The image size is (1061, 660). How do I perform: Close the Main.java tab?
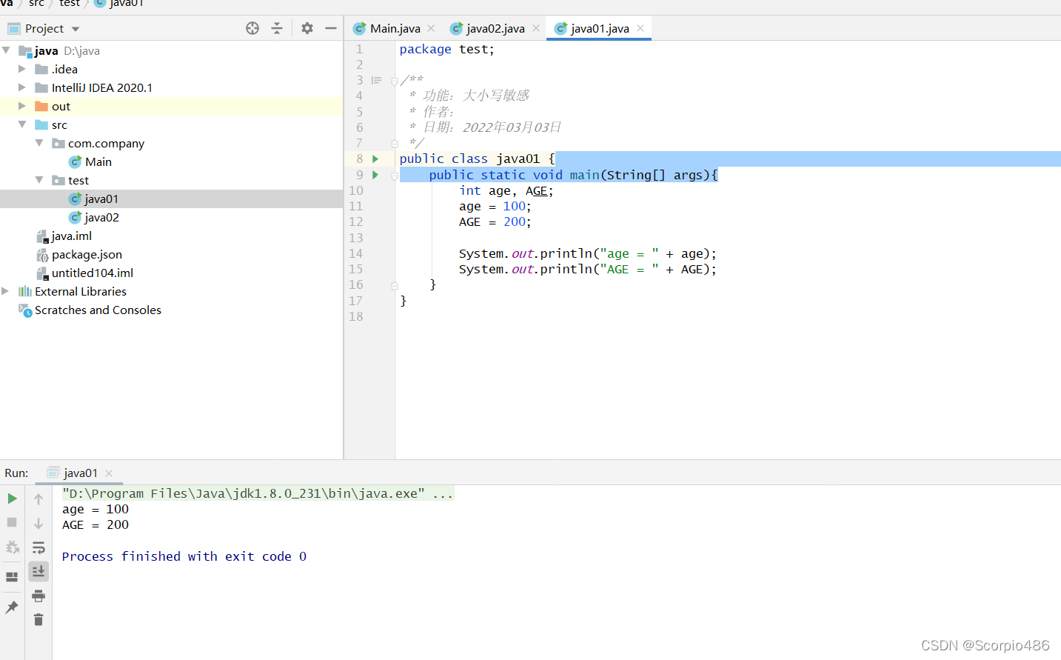click(431, 28)
